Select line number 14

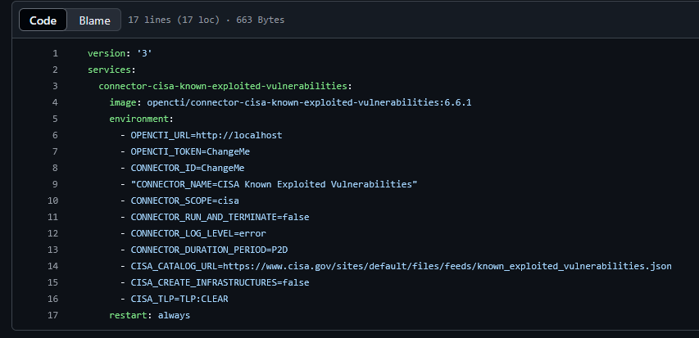tap(53, 266)
